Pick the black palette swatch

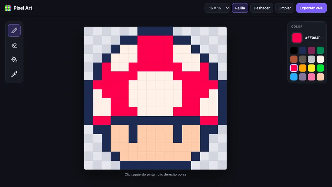click(294, 50)
